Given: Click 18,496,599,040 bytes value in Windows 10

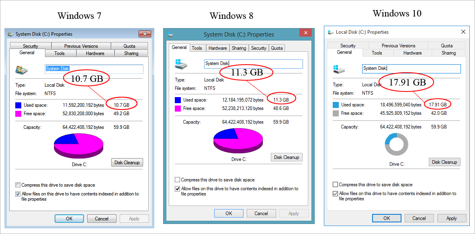Looking at the screenshot, I should 401,105.
